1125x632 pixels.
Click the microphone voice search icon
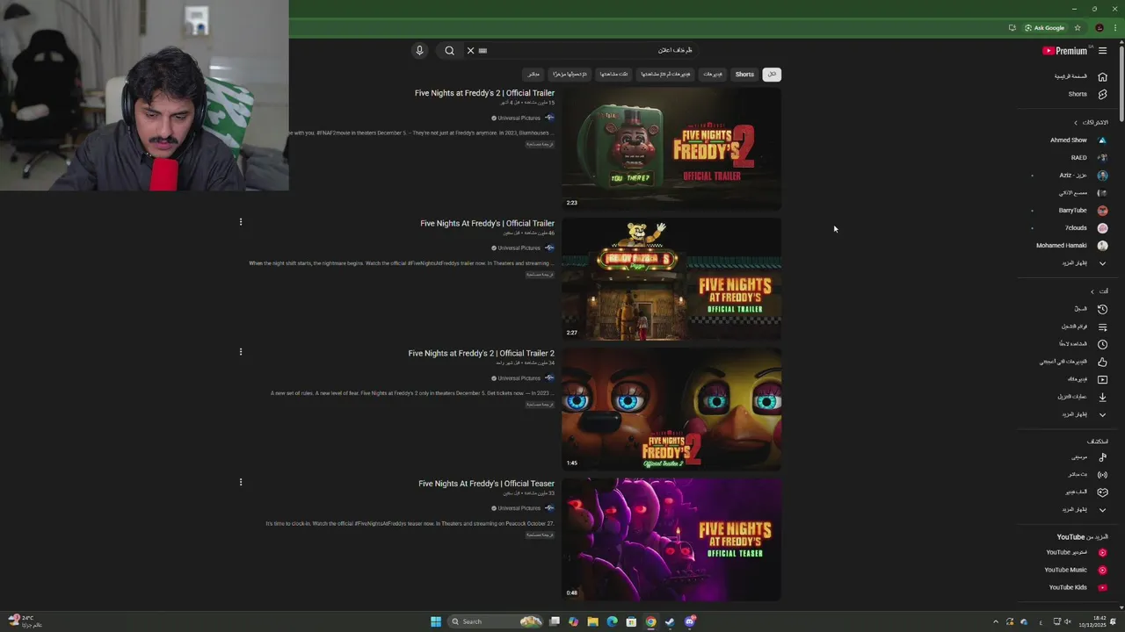(x=419, y=50)
